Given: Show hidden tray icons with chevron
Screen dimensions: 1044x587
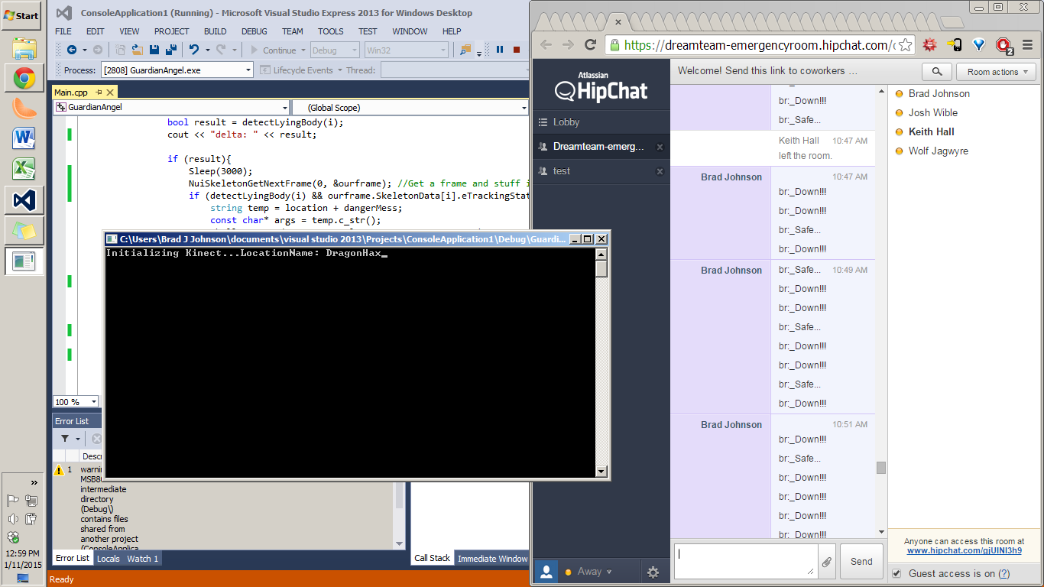Looking at the screenshot, I should [x=34, y=482].
